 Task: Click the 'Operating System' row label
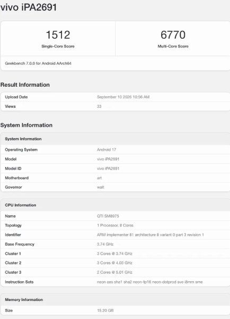coord(21,150)
